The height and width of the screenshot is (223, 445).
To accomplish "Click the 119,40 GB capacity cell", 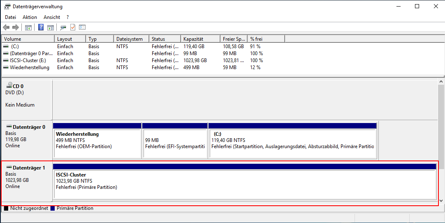I will click(194, 46).
